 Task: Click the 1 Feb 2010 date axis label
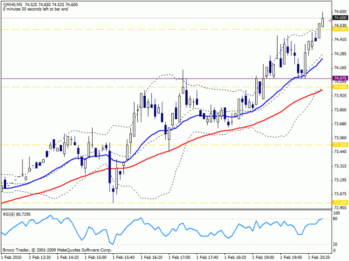(12, 257)
